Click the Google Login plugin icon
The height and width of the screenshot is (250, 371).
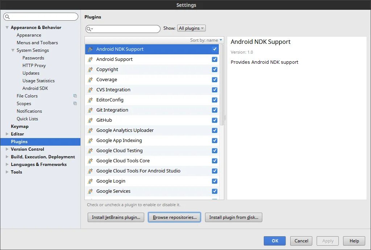(90, 181)
